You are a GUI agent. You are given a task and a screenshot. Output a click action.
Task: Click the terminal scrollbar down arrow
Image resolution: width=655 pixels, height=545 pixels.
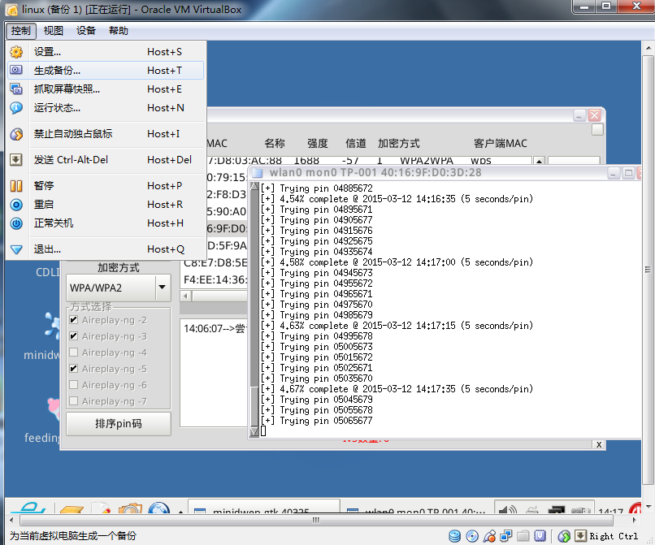pos(254,431)
